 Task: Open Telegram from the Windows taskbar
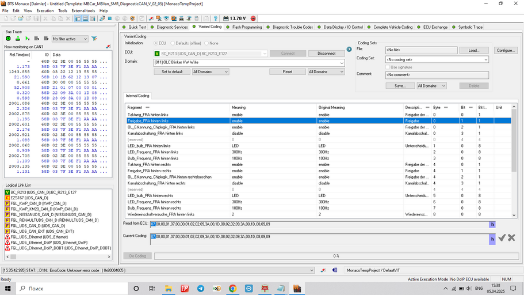(x=201, y=288)
